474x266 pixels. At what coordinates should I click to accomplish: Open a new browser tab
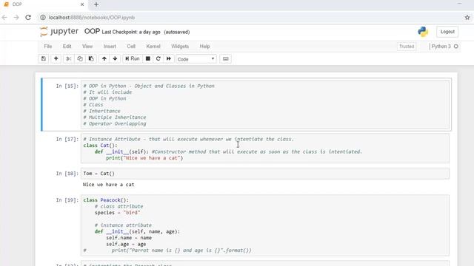pos(96,4)
